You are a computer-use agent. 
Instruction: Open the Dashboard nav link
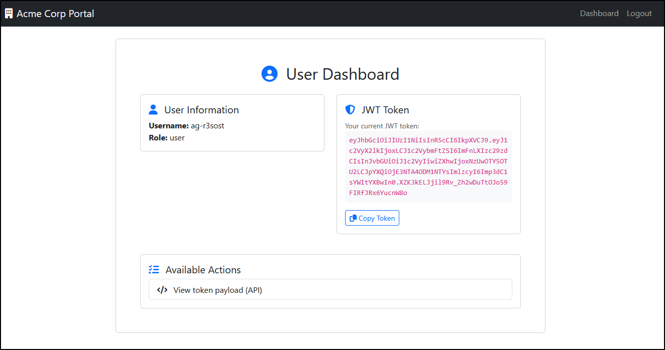pos(599,14)
